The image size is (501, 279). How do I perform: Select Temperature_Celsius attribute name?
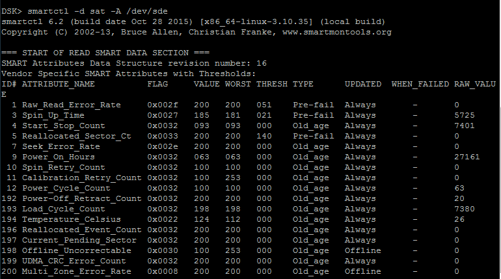72,219
